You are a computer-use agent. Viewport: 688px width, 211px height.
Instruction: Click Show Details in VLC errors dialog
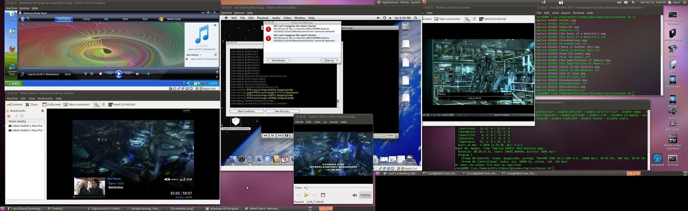278,61
